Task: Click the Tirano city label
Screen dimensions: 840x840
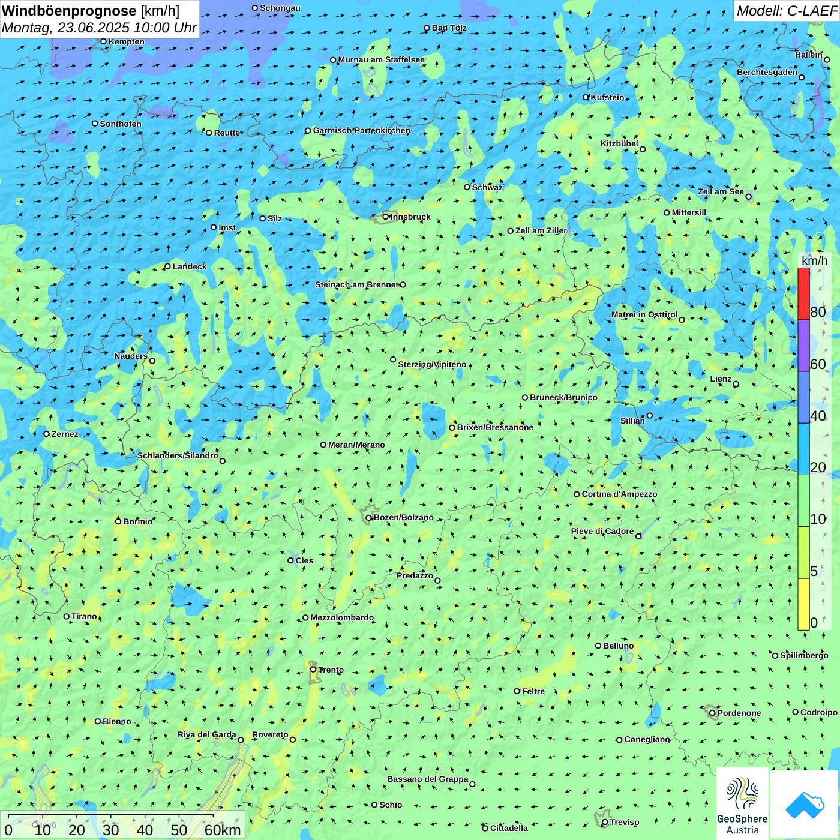Action: click(x=84, y=616)
